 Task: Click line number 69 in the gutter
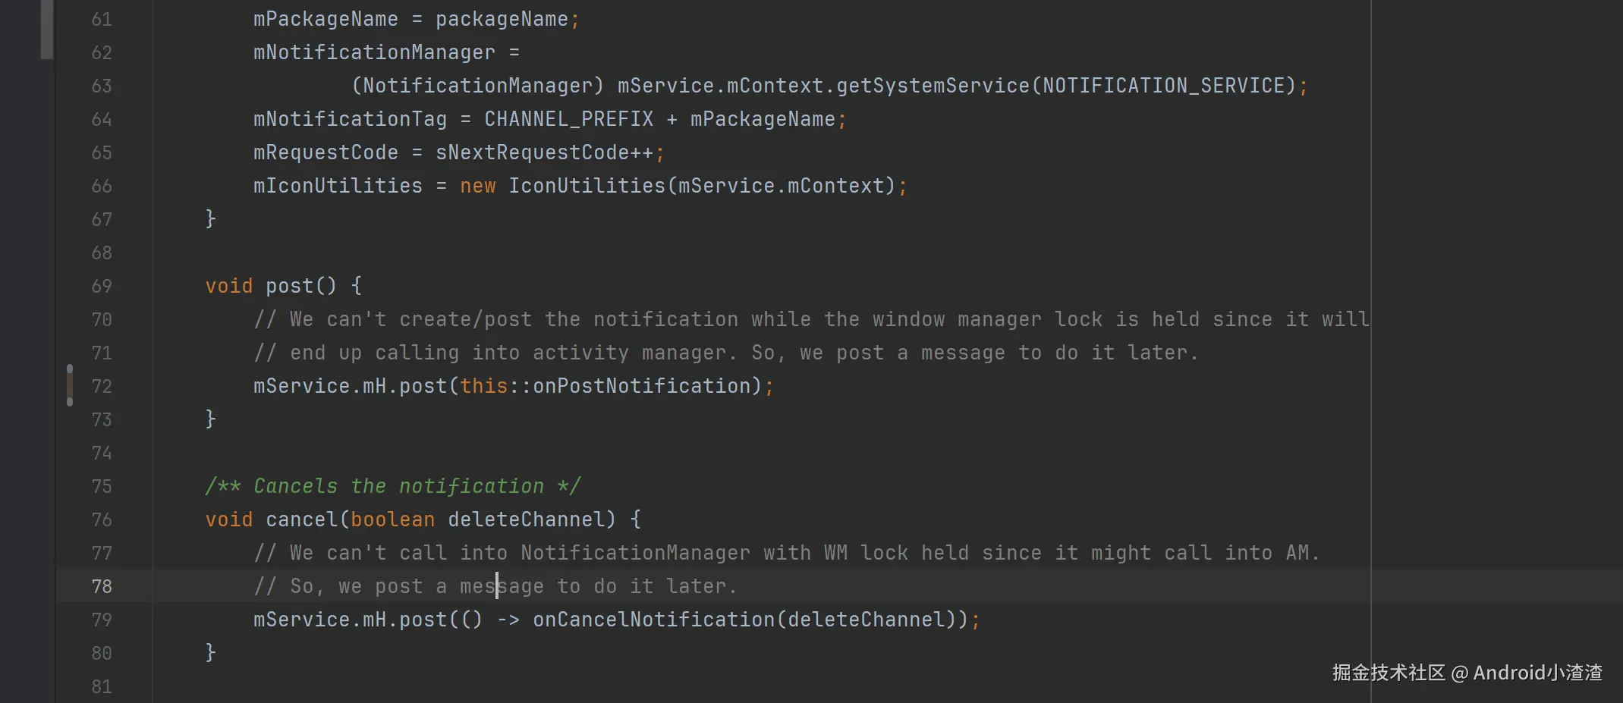coord(102,286)
